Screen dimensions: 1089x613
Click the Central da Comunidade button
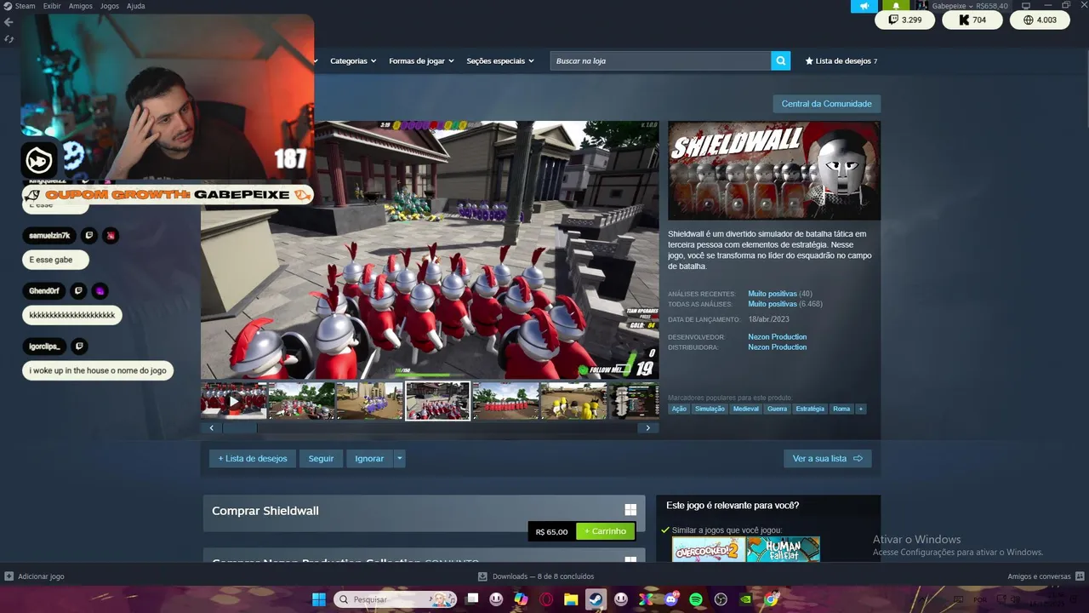pos(826,104)
